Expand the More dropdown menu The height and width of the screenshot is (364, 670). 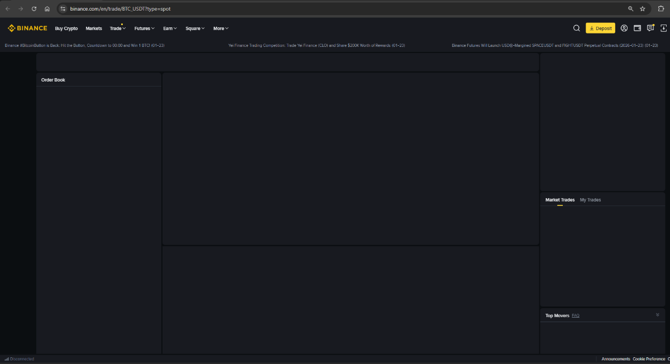[x=221, y=28]
